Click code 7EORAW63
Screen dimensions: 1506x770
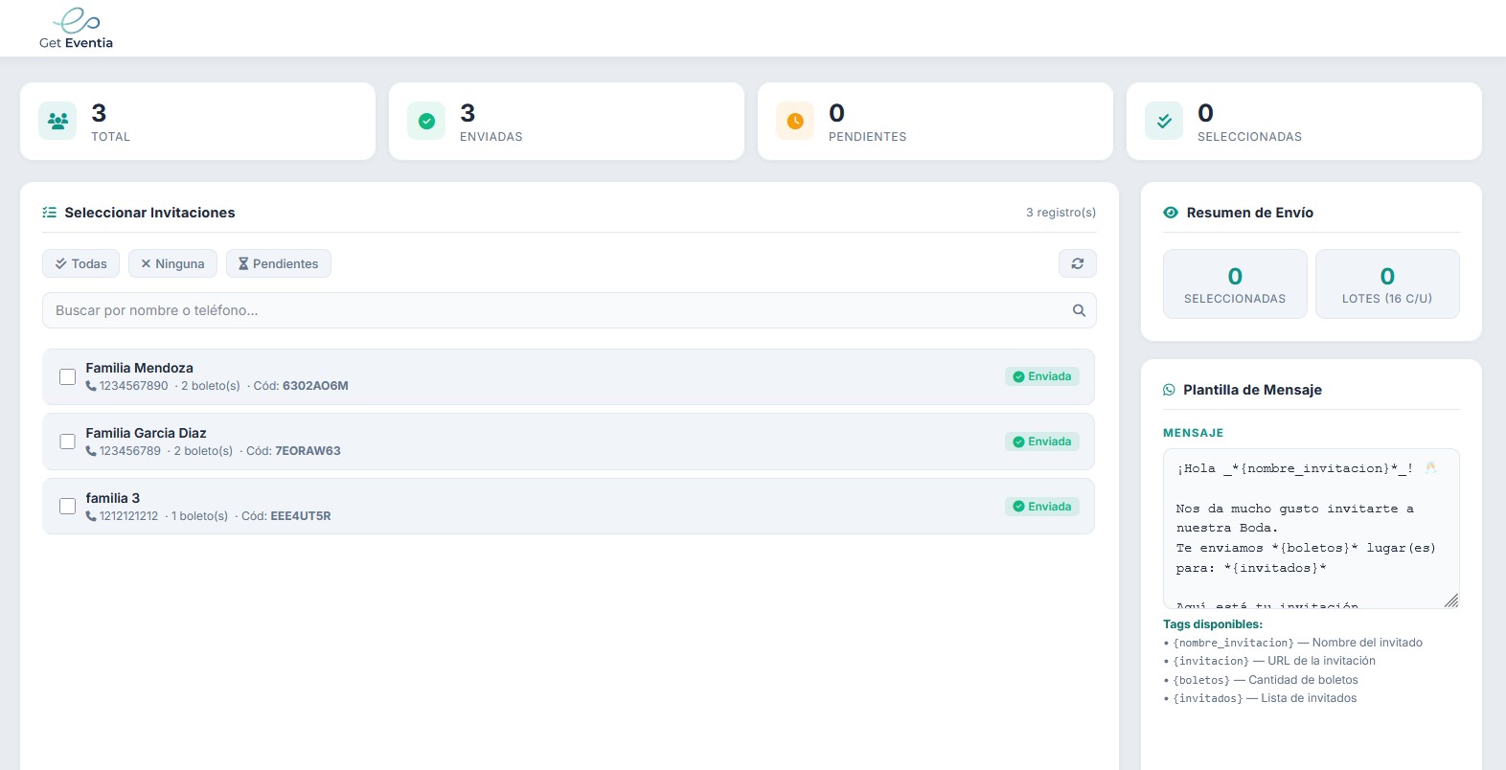click(308, 451)
